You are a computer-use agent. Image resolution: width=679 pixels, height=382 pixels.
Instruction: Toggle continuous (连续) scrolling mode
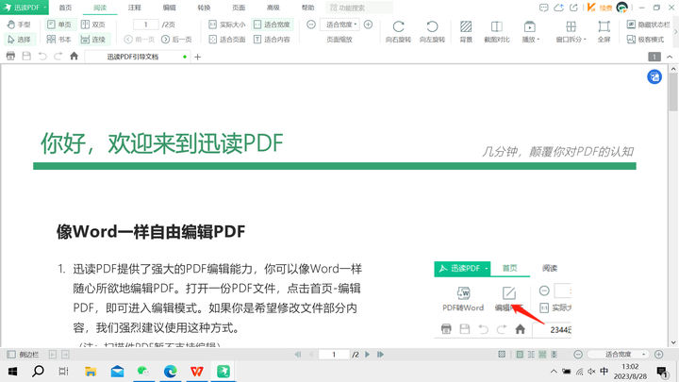pos(92,40)
